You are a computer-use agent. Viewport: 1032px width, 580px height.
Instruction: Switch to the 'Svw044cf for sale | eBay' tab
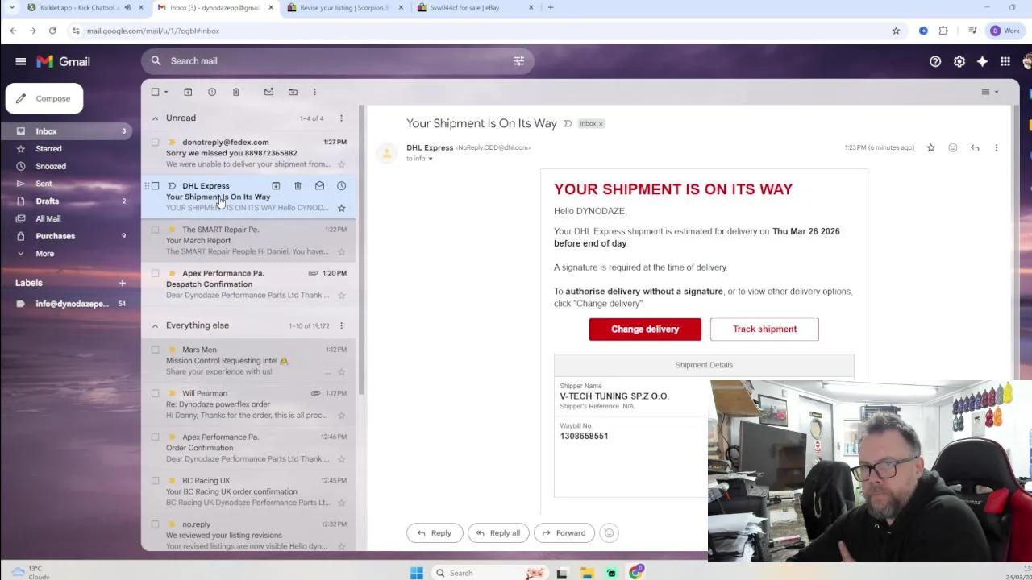[476, 8]
